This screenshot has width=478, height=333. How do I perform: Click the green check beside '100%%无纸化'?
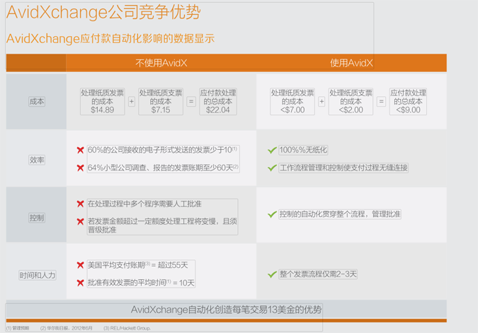272,150
